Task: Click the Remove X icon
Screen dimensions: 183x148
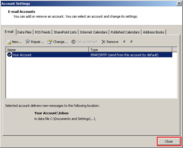Action: pos(103,42)
